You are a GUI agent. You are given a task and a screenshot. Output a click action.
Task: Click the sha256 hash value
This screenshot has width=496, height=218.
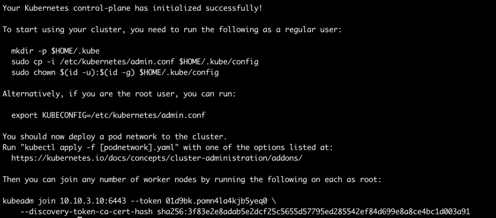point(313,211)
